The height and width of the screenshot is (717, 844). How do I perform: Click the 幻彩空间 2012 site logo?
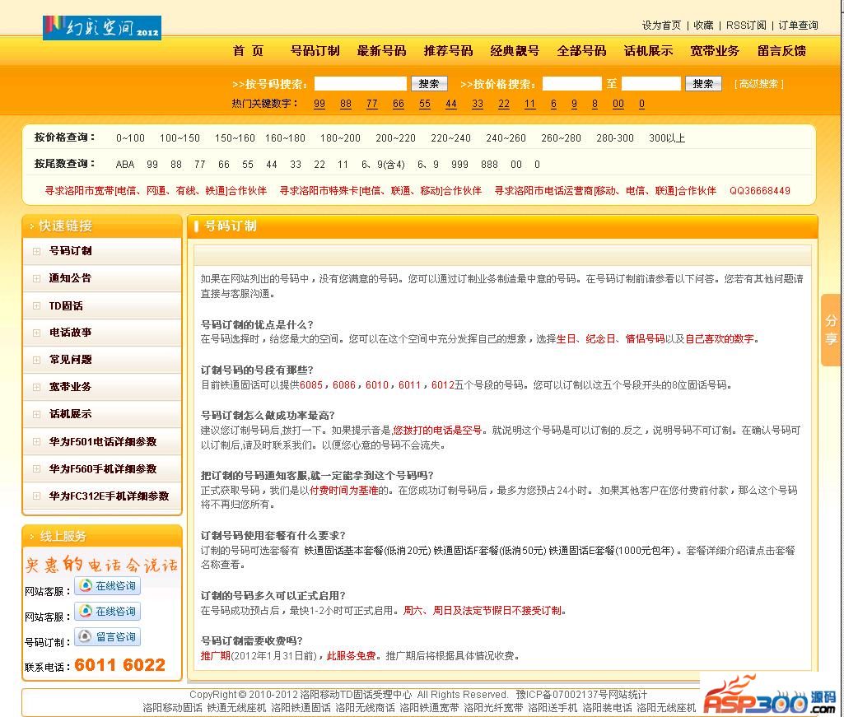[102, 27]
